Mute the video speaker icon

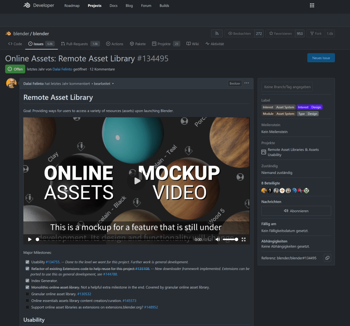tap(218, 239)
